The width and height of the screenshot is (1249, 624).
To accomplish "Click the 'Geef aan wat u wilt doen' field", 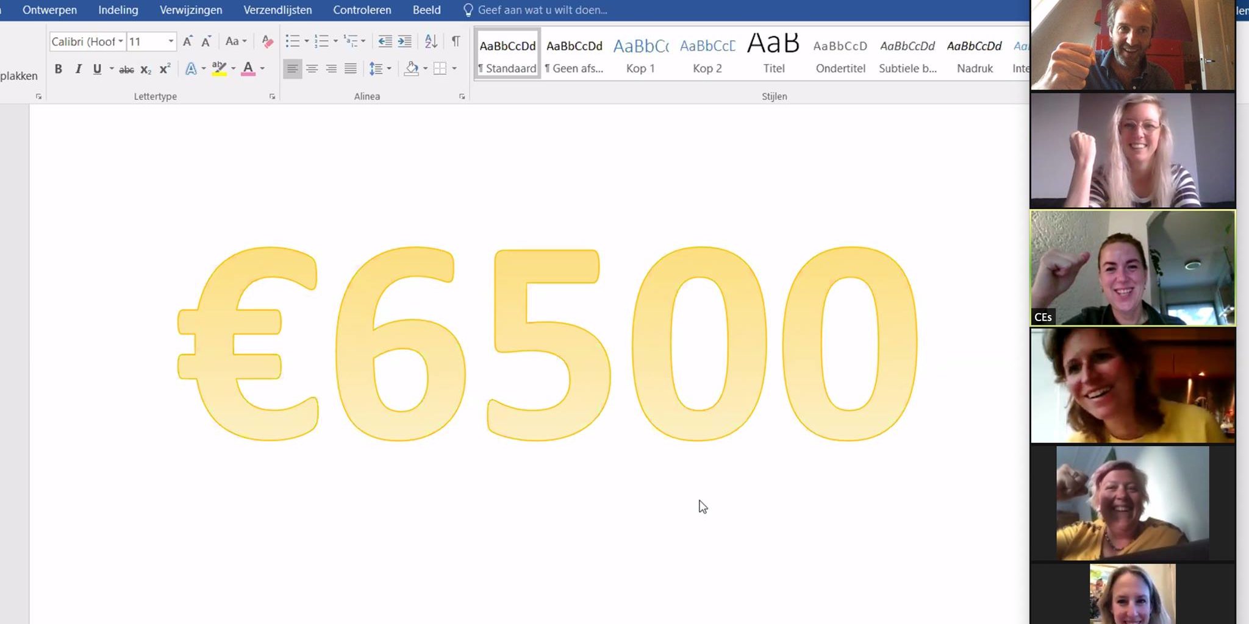I will (x=542, y=10).
